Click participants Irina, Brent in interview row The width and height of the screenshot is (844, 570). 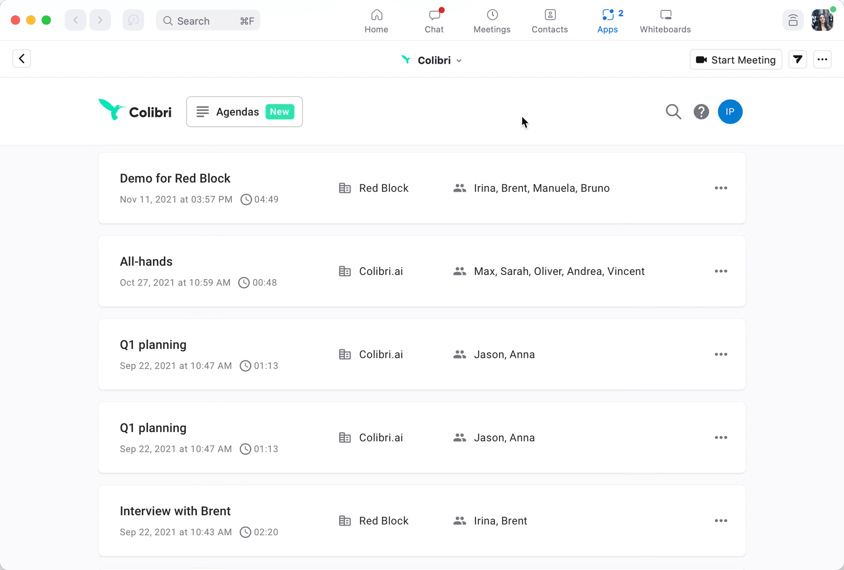pyautogui.click(x=500, y=521)
